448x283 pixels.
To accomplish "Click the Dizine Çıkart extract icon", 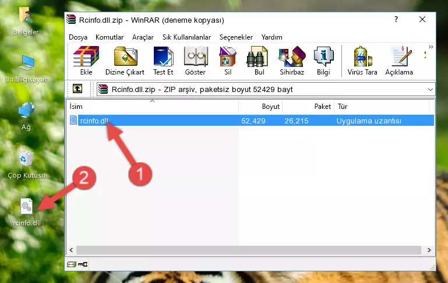I will tap(125, 61).
